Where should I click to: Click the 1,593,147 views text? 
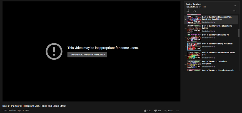pos(9,111)
